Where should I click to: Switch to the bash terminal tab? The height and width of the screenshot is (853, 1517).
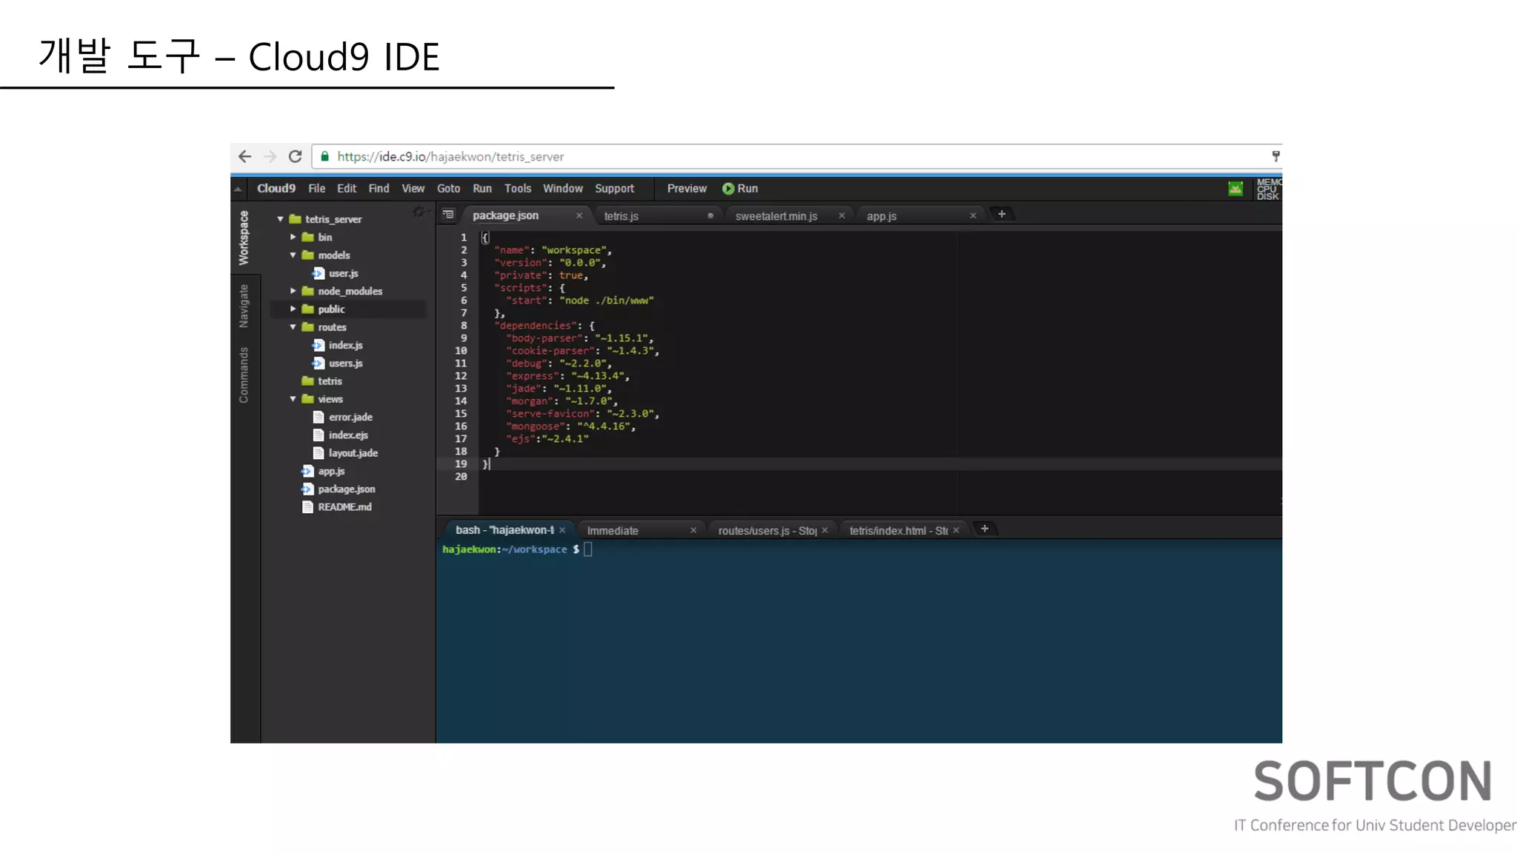click(504, 530)
